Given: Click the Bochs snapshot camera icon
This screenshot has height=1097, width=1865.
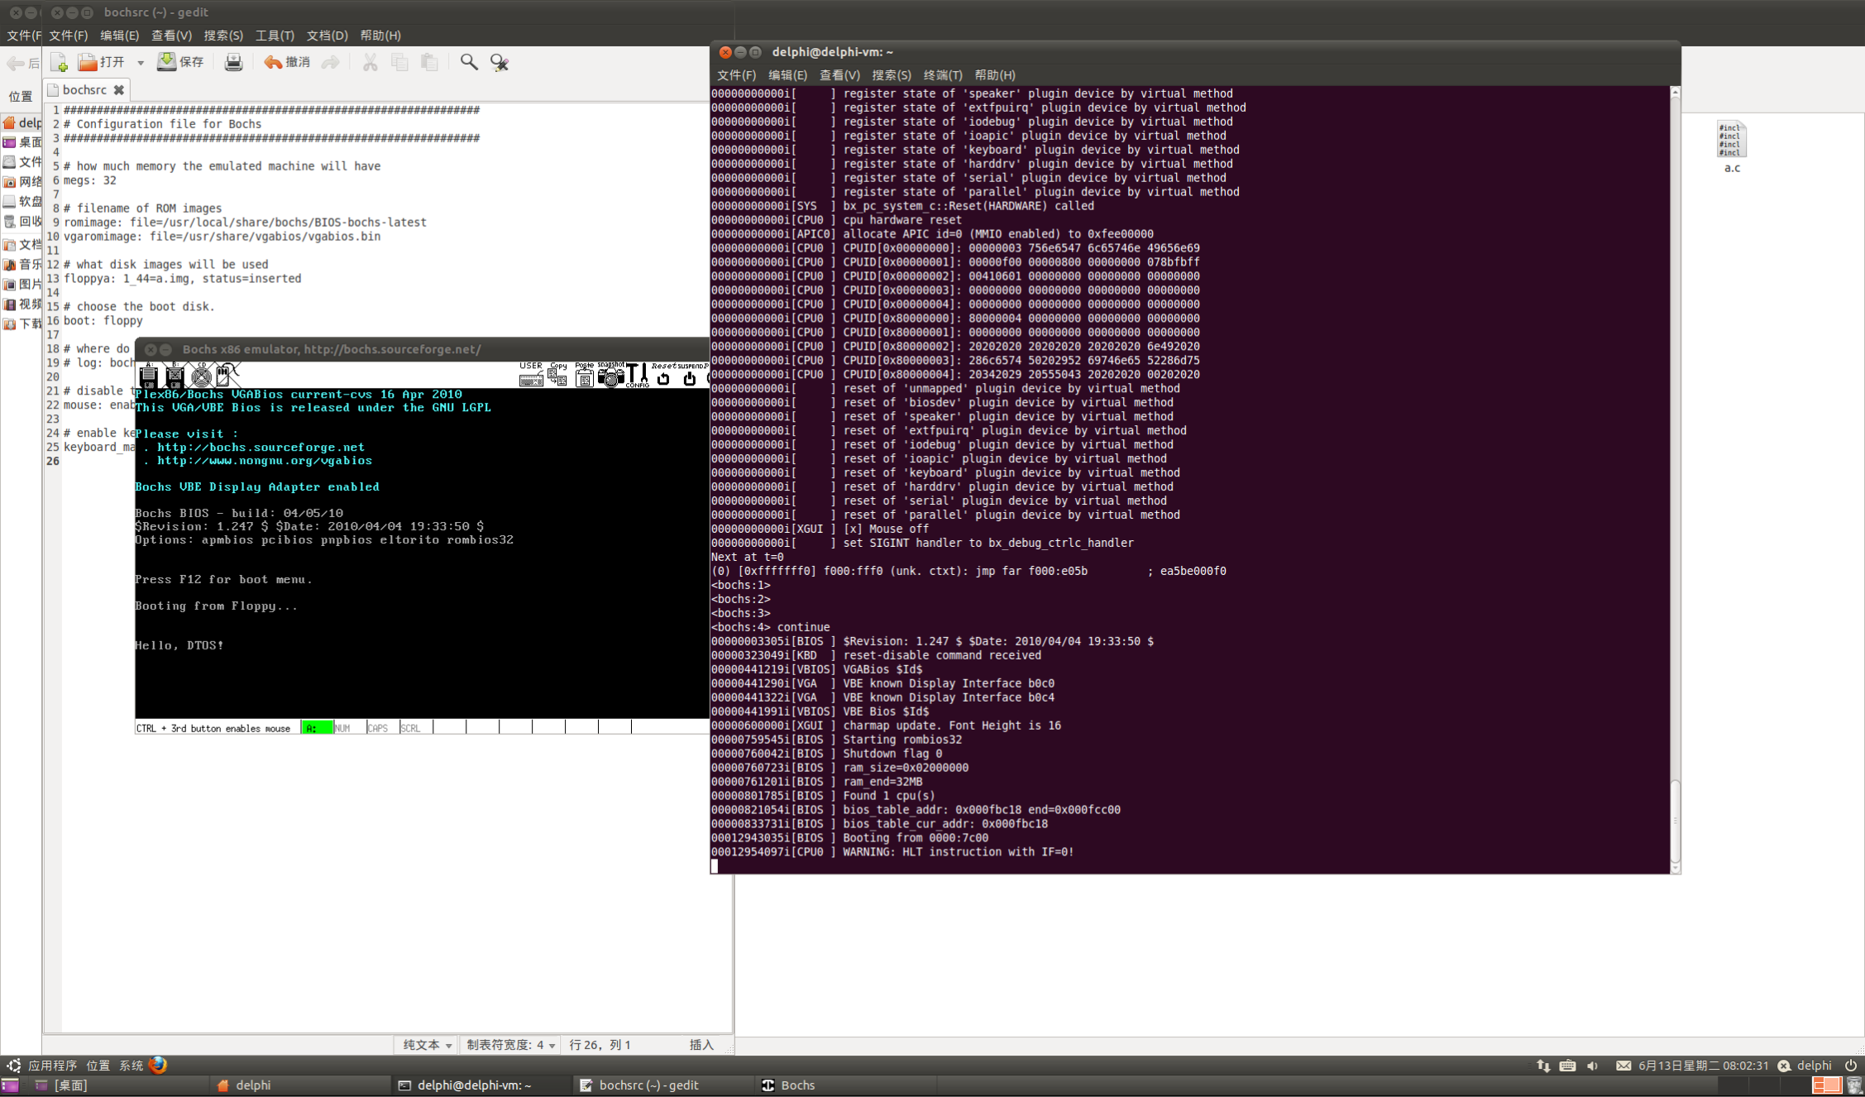Looking at the screenshot, I should click(x=610, y=377).
